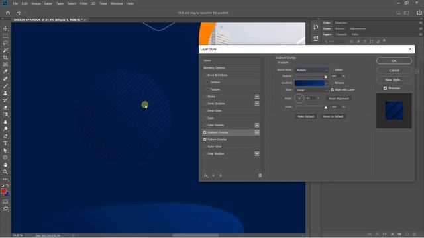424x238 pixels.
Task: Toggle the Preview checkbox
Action: (x=385, y=88)
